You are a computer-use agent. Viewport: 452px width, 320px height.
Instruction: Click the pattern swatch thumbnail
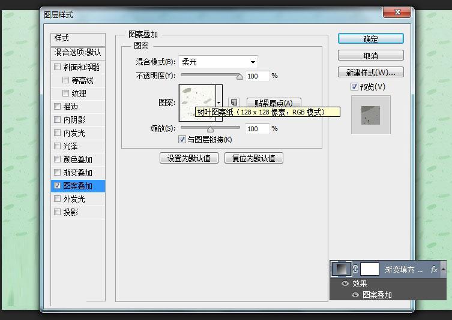[x=197, y=102]
